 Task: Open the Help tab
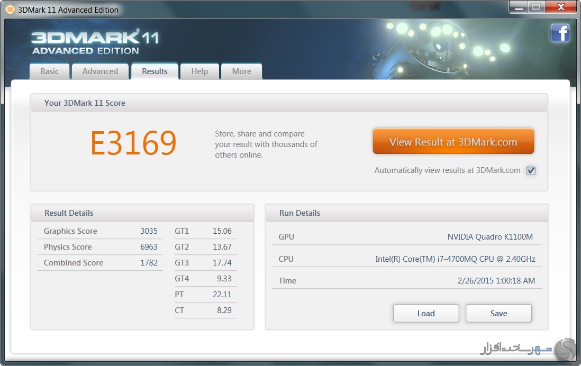[x=199, y=71]
